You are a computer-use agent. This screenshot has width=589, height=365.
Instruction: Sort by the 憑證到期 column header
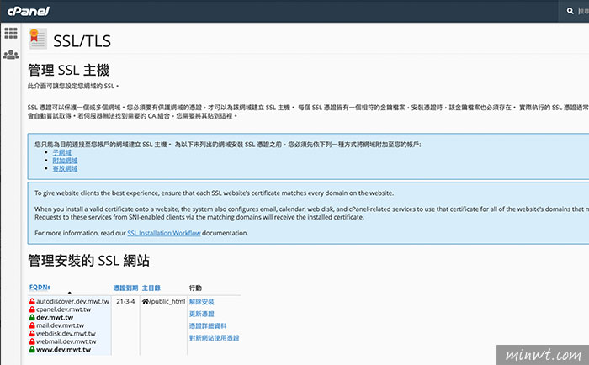click(x=125, y=288)
